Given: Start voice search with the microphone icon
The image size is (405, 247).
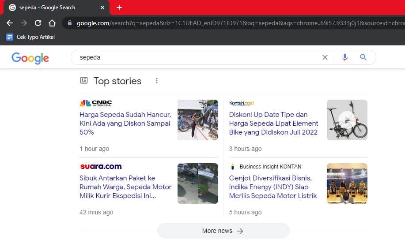Looking at the screenshot, I should pos(345,57).
